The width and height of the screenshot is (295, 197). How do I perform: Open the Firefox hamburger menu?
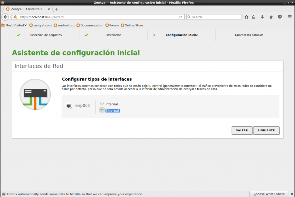pyautogui.click(x=290, y=17)
